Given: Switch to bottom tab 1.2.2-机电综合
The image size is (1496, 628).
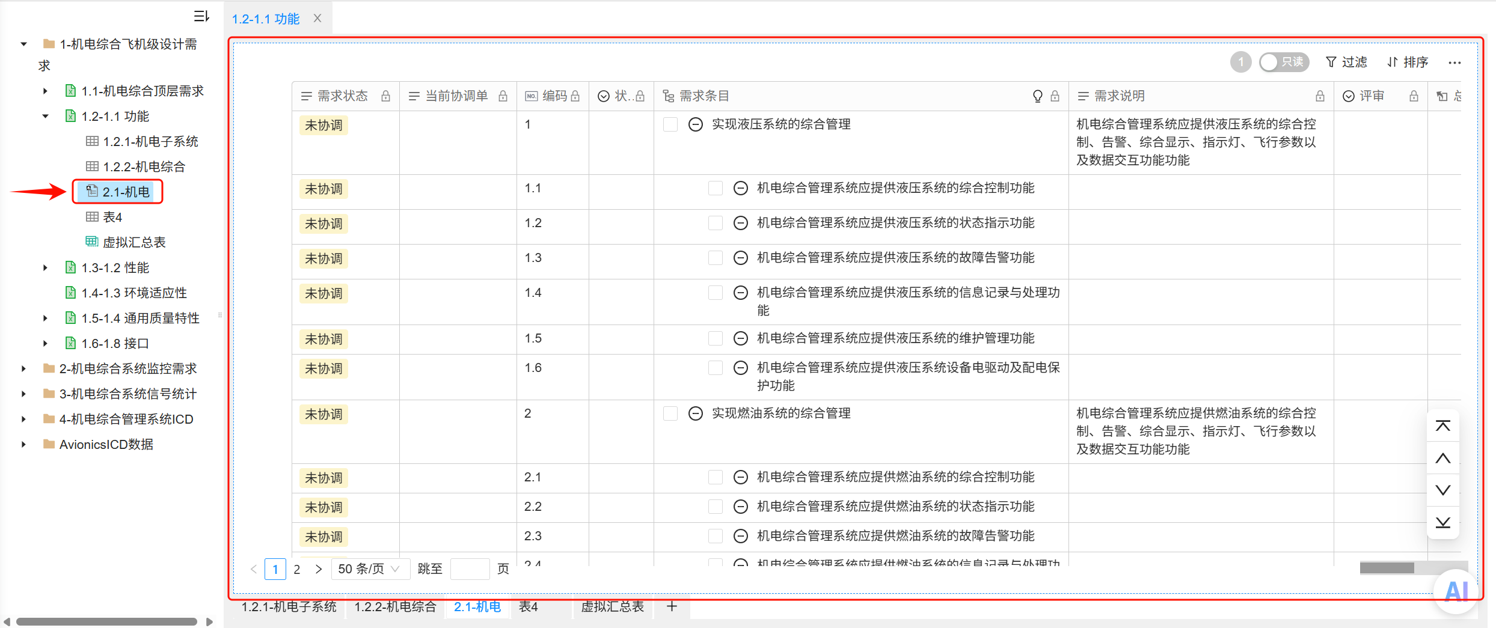Looking at the screenshot, I should 395,606.
